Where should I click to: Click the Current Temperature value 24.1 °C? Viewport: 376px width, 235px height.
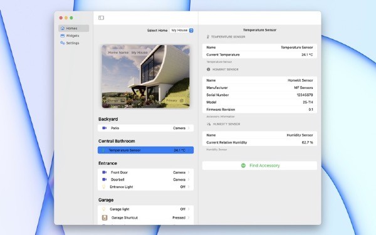[307, 55]
